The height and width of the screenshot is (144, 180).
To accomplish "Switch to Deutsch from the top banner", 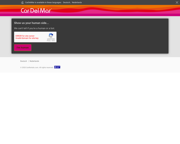I will (66, 2).
